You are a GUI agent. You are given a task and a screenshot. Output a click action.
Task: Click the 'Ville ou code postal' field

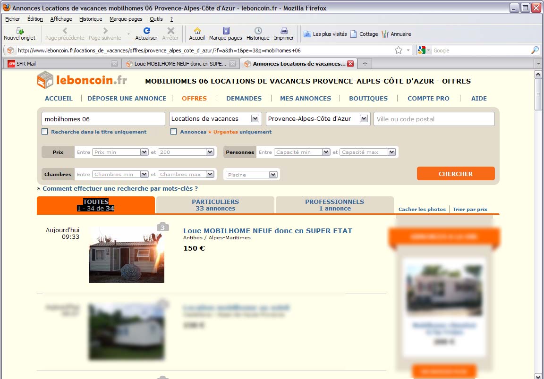pyautogui.click(x=433, y=119)
